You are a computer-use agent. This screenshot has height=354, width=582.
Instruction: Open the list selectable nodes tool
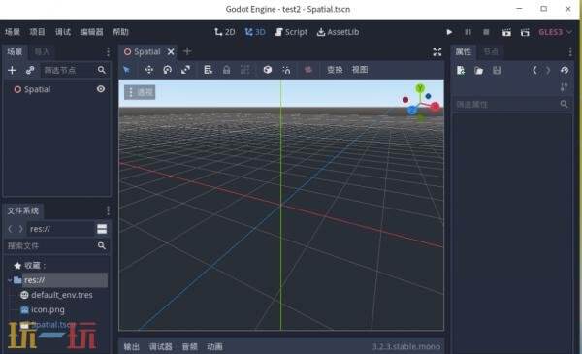[x=208, y=70]
